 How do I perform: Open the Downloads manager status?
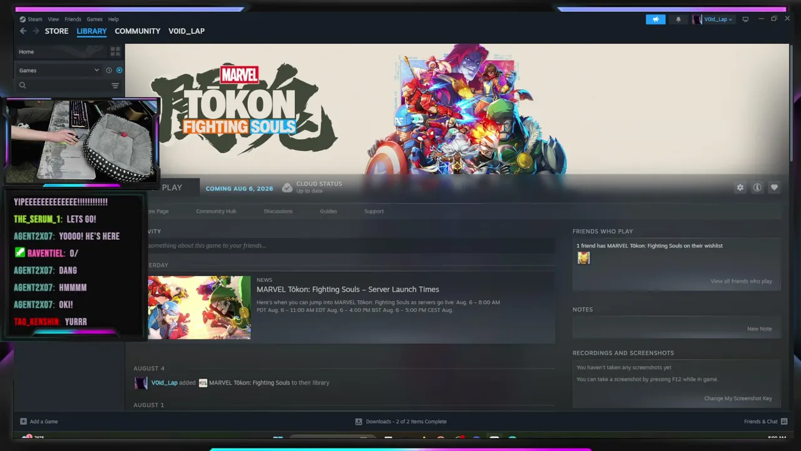coord(406,422)
